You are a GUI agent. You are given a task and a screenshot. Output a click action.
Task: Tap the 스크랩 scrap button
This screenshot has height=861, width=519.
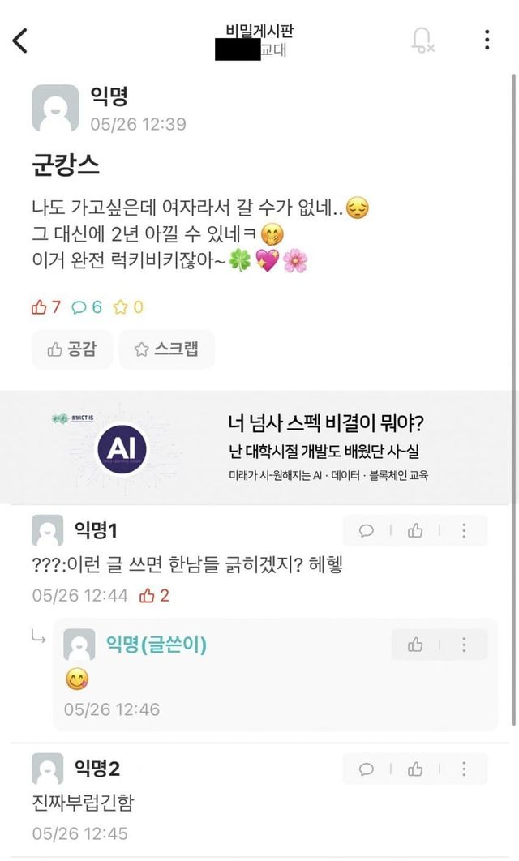pos(166,349)
